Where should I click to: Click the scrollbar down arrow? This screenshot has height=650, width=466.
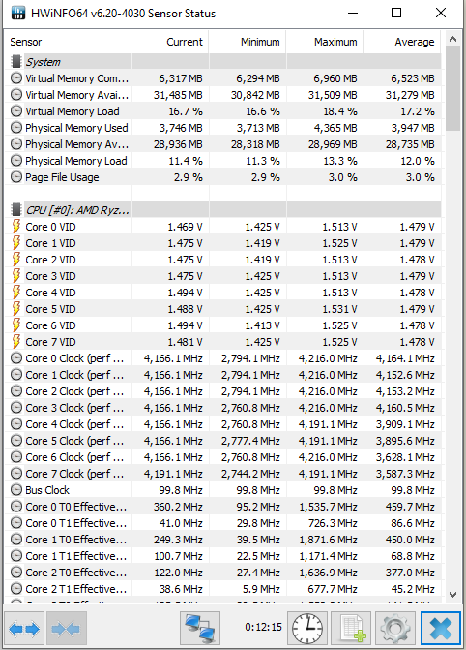pos(452,595)
